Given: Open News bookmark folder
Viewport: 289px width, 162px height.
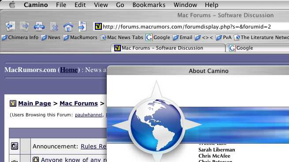Looking at the screenshot, I should point(51,37).
